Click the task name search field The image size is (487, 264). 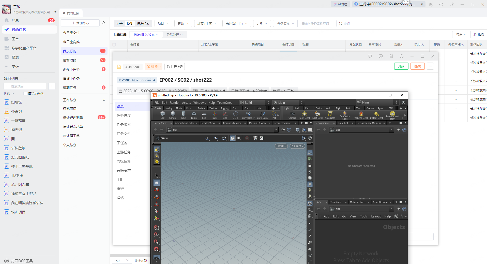click(x=317, y=23)
